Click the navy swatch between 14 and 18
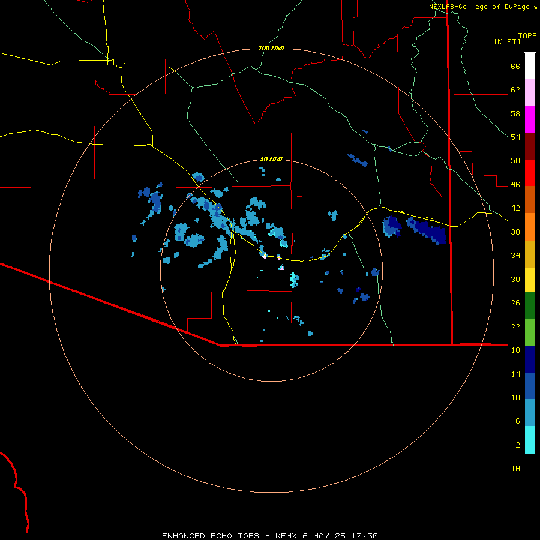Screen dimensions: 540x540 click(x=530, y=359)
